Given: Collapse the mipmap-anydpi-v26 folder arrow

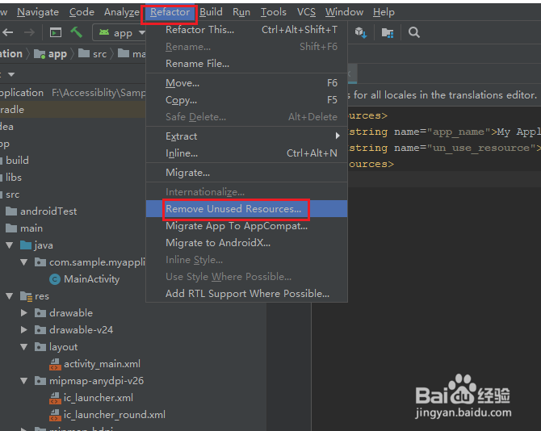Looking at the screenshot, I should (x=23, y=381).
